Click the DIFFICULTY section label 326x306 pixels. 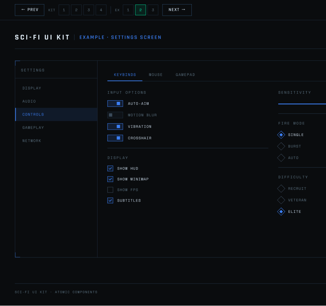[x=293, y=177]
